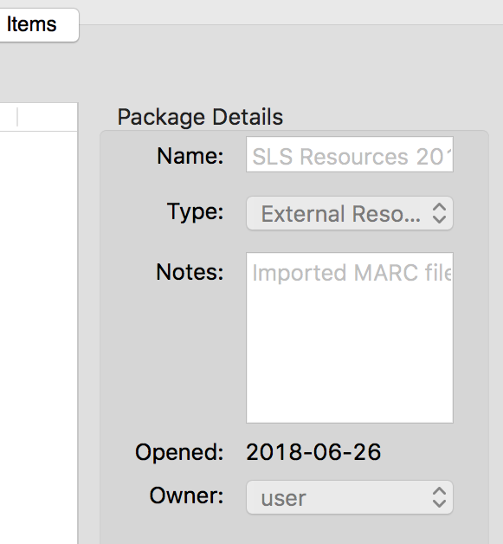Click the Package Details heading
Screen dimensions: 503x544
point(200,117)
